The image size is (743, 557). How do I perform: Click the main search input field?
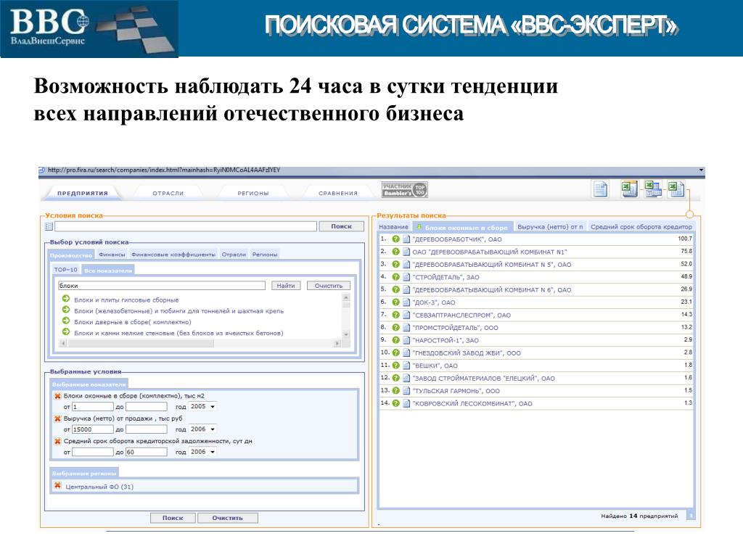pyautogui.click(x=186, y=226)
